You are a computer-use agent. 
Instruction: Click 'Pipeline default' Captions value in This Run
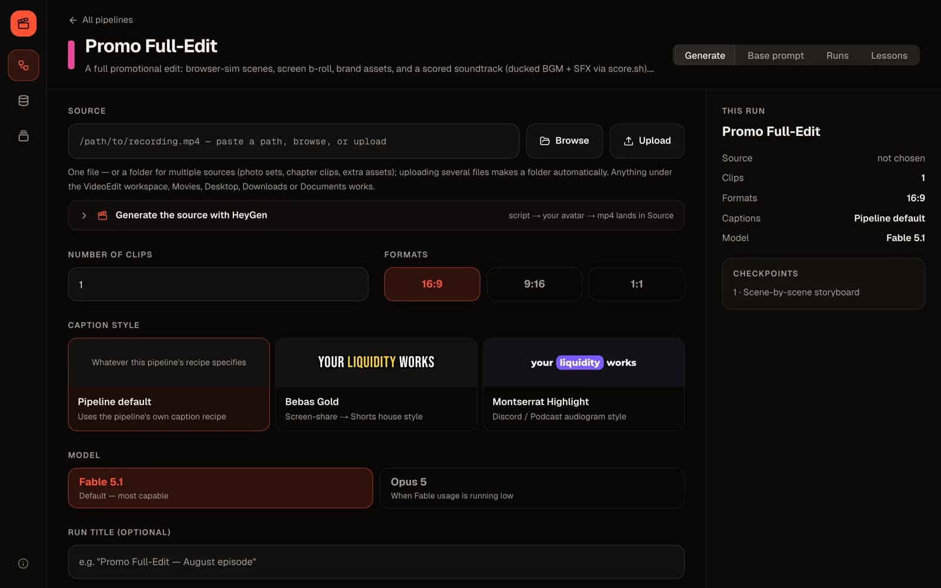pyautogui.click(x=889, y=218)
